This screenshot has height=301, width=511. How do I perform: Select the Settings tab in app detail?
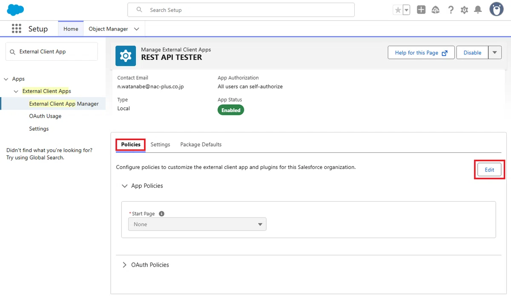161,144
